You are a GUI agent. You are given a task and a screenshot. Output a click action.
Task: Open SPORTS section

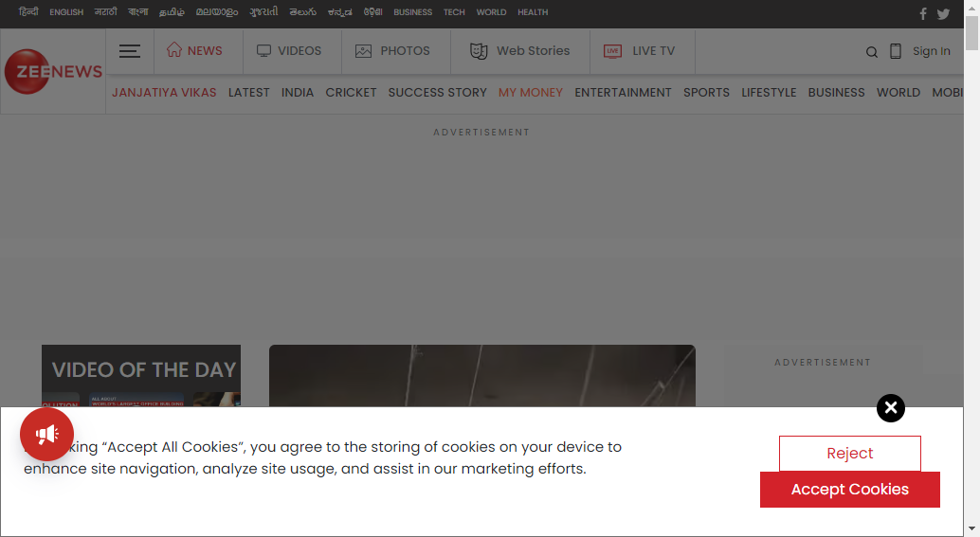coord(706,93)
